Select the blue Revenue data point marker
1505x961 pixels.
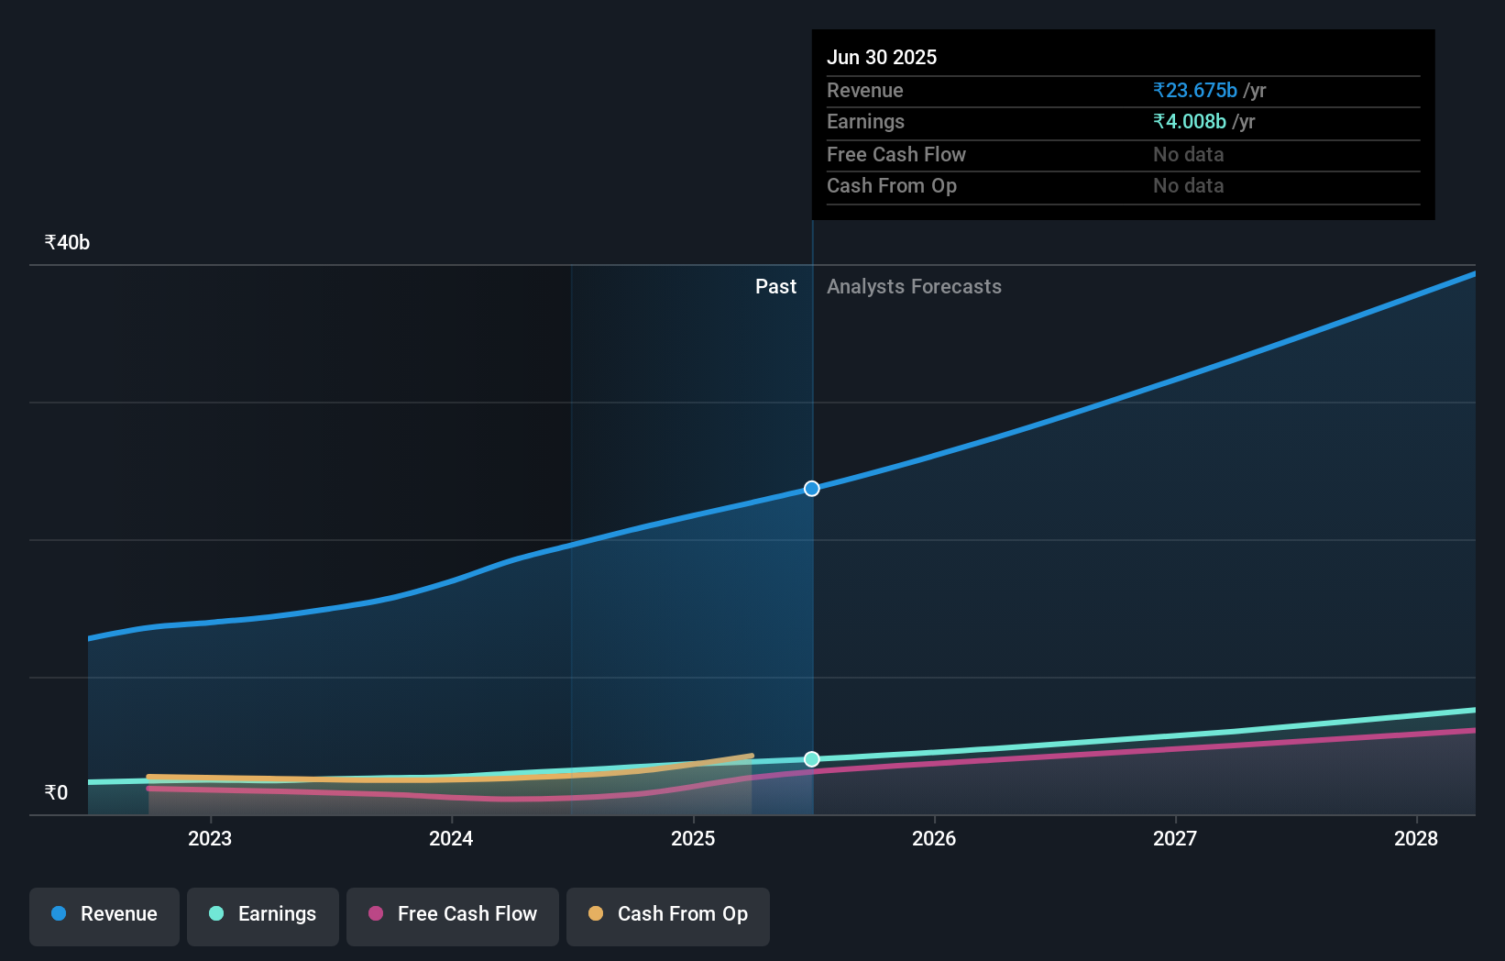[x=810, y=488]
